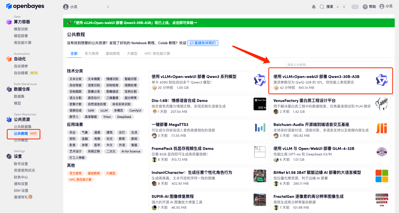Filter by vLLM tag
The image size is (399, 213).
[x=104, y=111]
